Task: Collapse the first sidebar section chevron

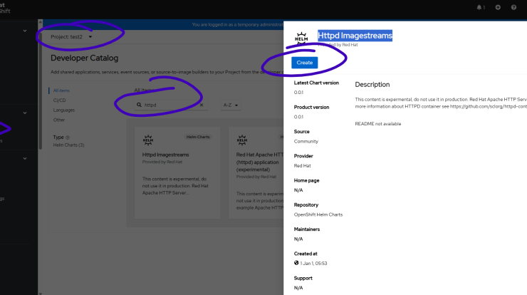Action: pos(25,31)
